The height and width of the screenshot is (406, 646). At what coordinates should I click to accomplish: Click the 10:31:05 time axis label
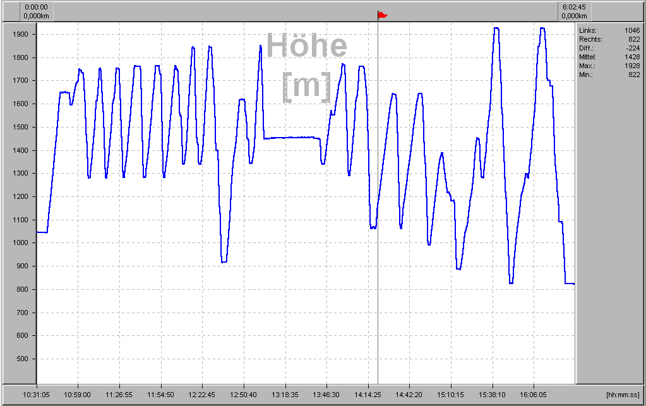coord(37,395)
